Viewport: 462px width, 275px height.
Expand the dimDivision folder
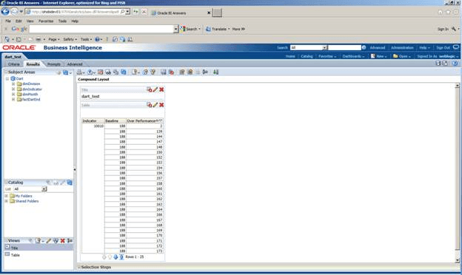click(x=13, y=84)
